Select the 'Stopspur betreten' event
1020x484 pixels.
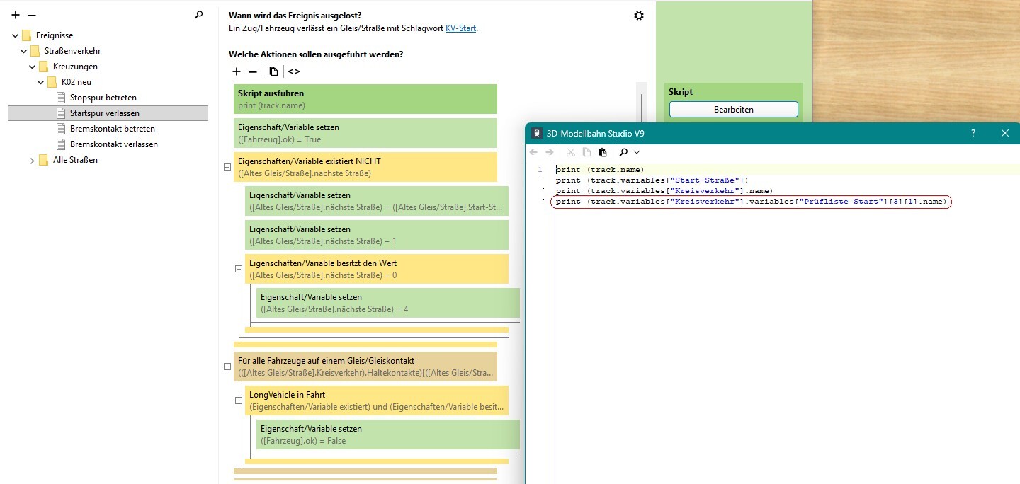click(103, 98)
